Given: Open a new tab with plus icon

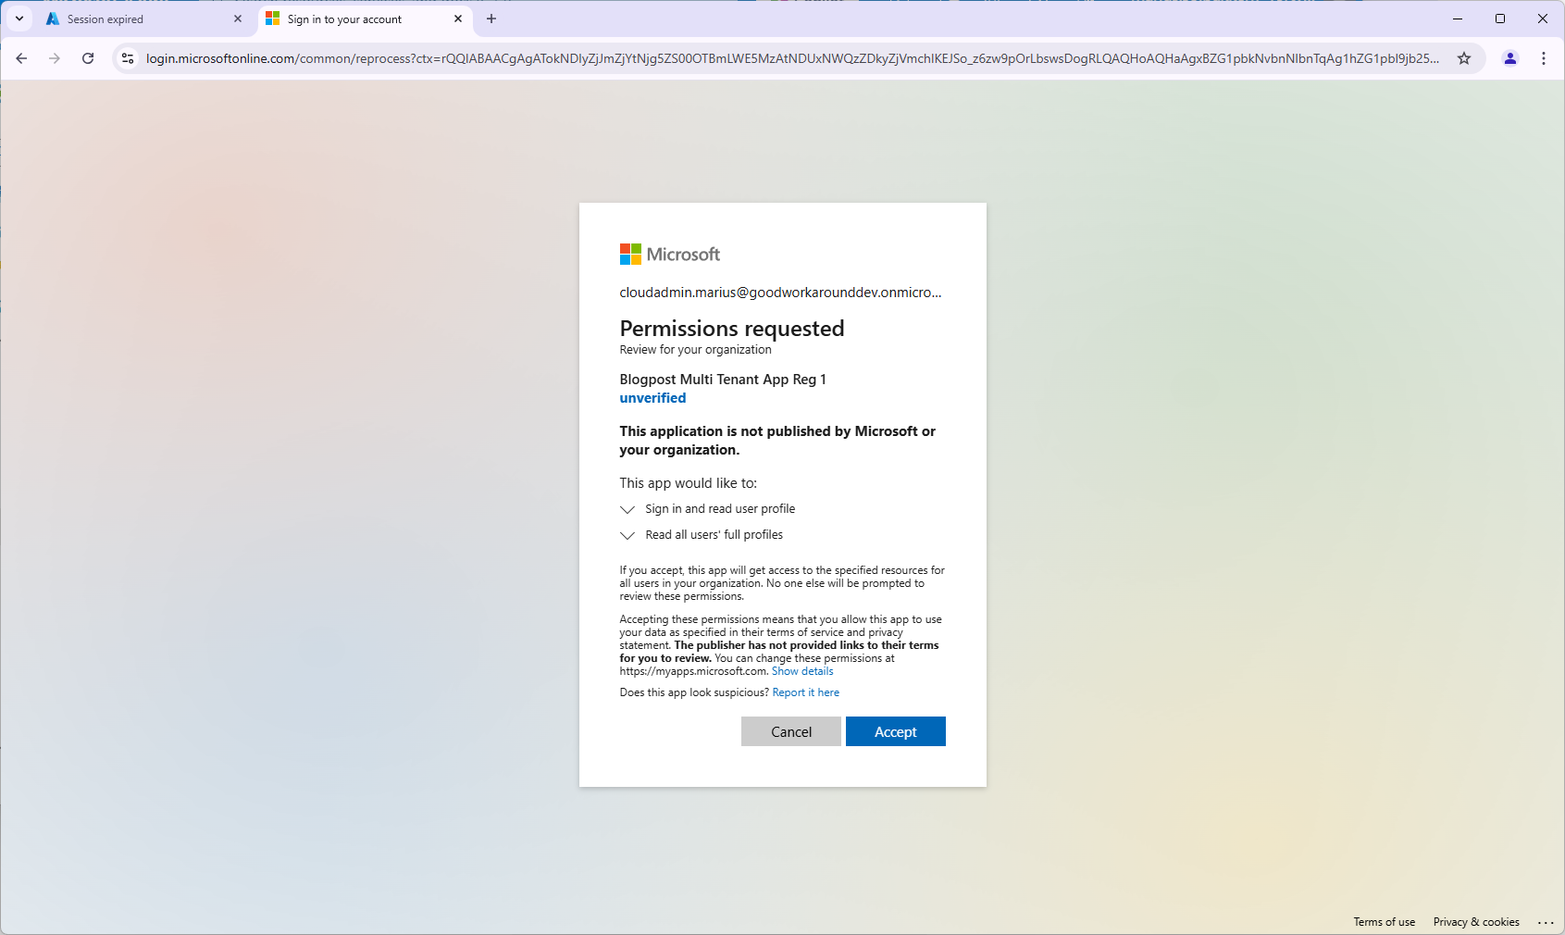Looking at the screenshot, I should pos(491,19).
